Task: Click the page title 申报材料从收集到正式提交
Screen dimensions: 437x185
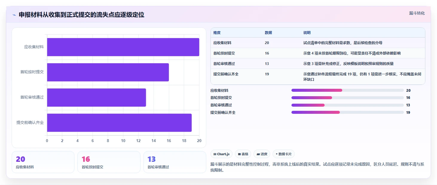Action: [81, 15]
